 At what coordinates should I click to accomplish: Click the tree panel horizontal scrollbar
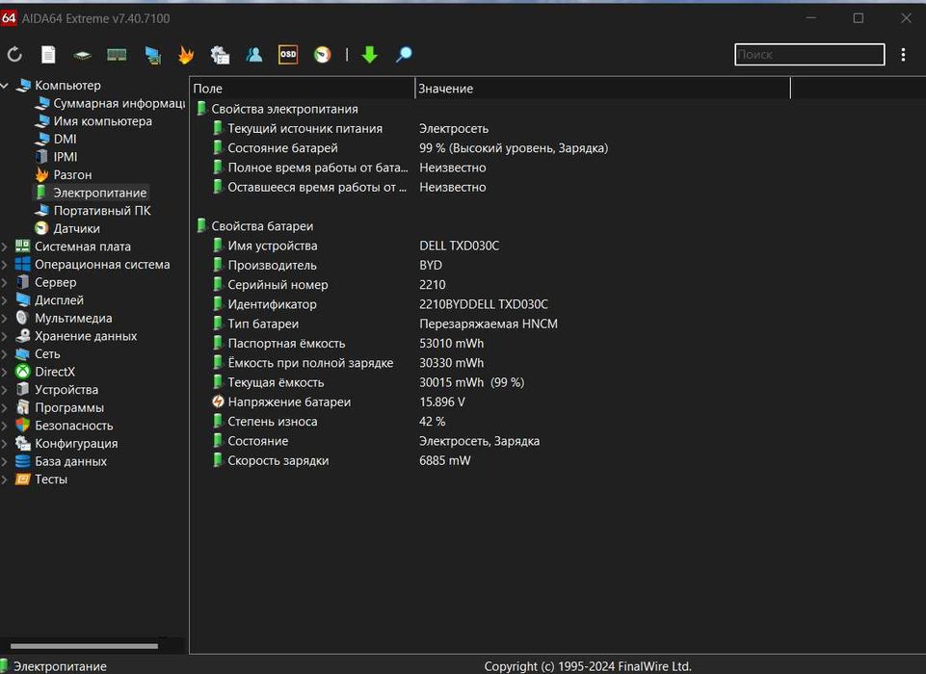(x=84, y=646)
